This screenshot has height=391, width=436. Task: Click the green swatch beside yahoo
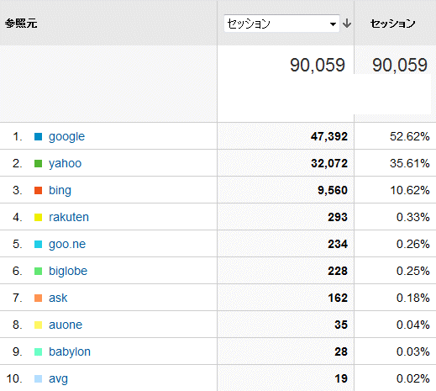click(x=38, y=164)
